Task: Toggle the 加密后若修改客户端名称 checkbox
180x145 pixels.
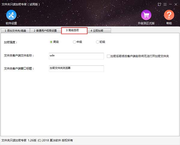Action: [109, 56]
